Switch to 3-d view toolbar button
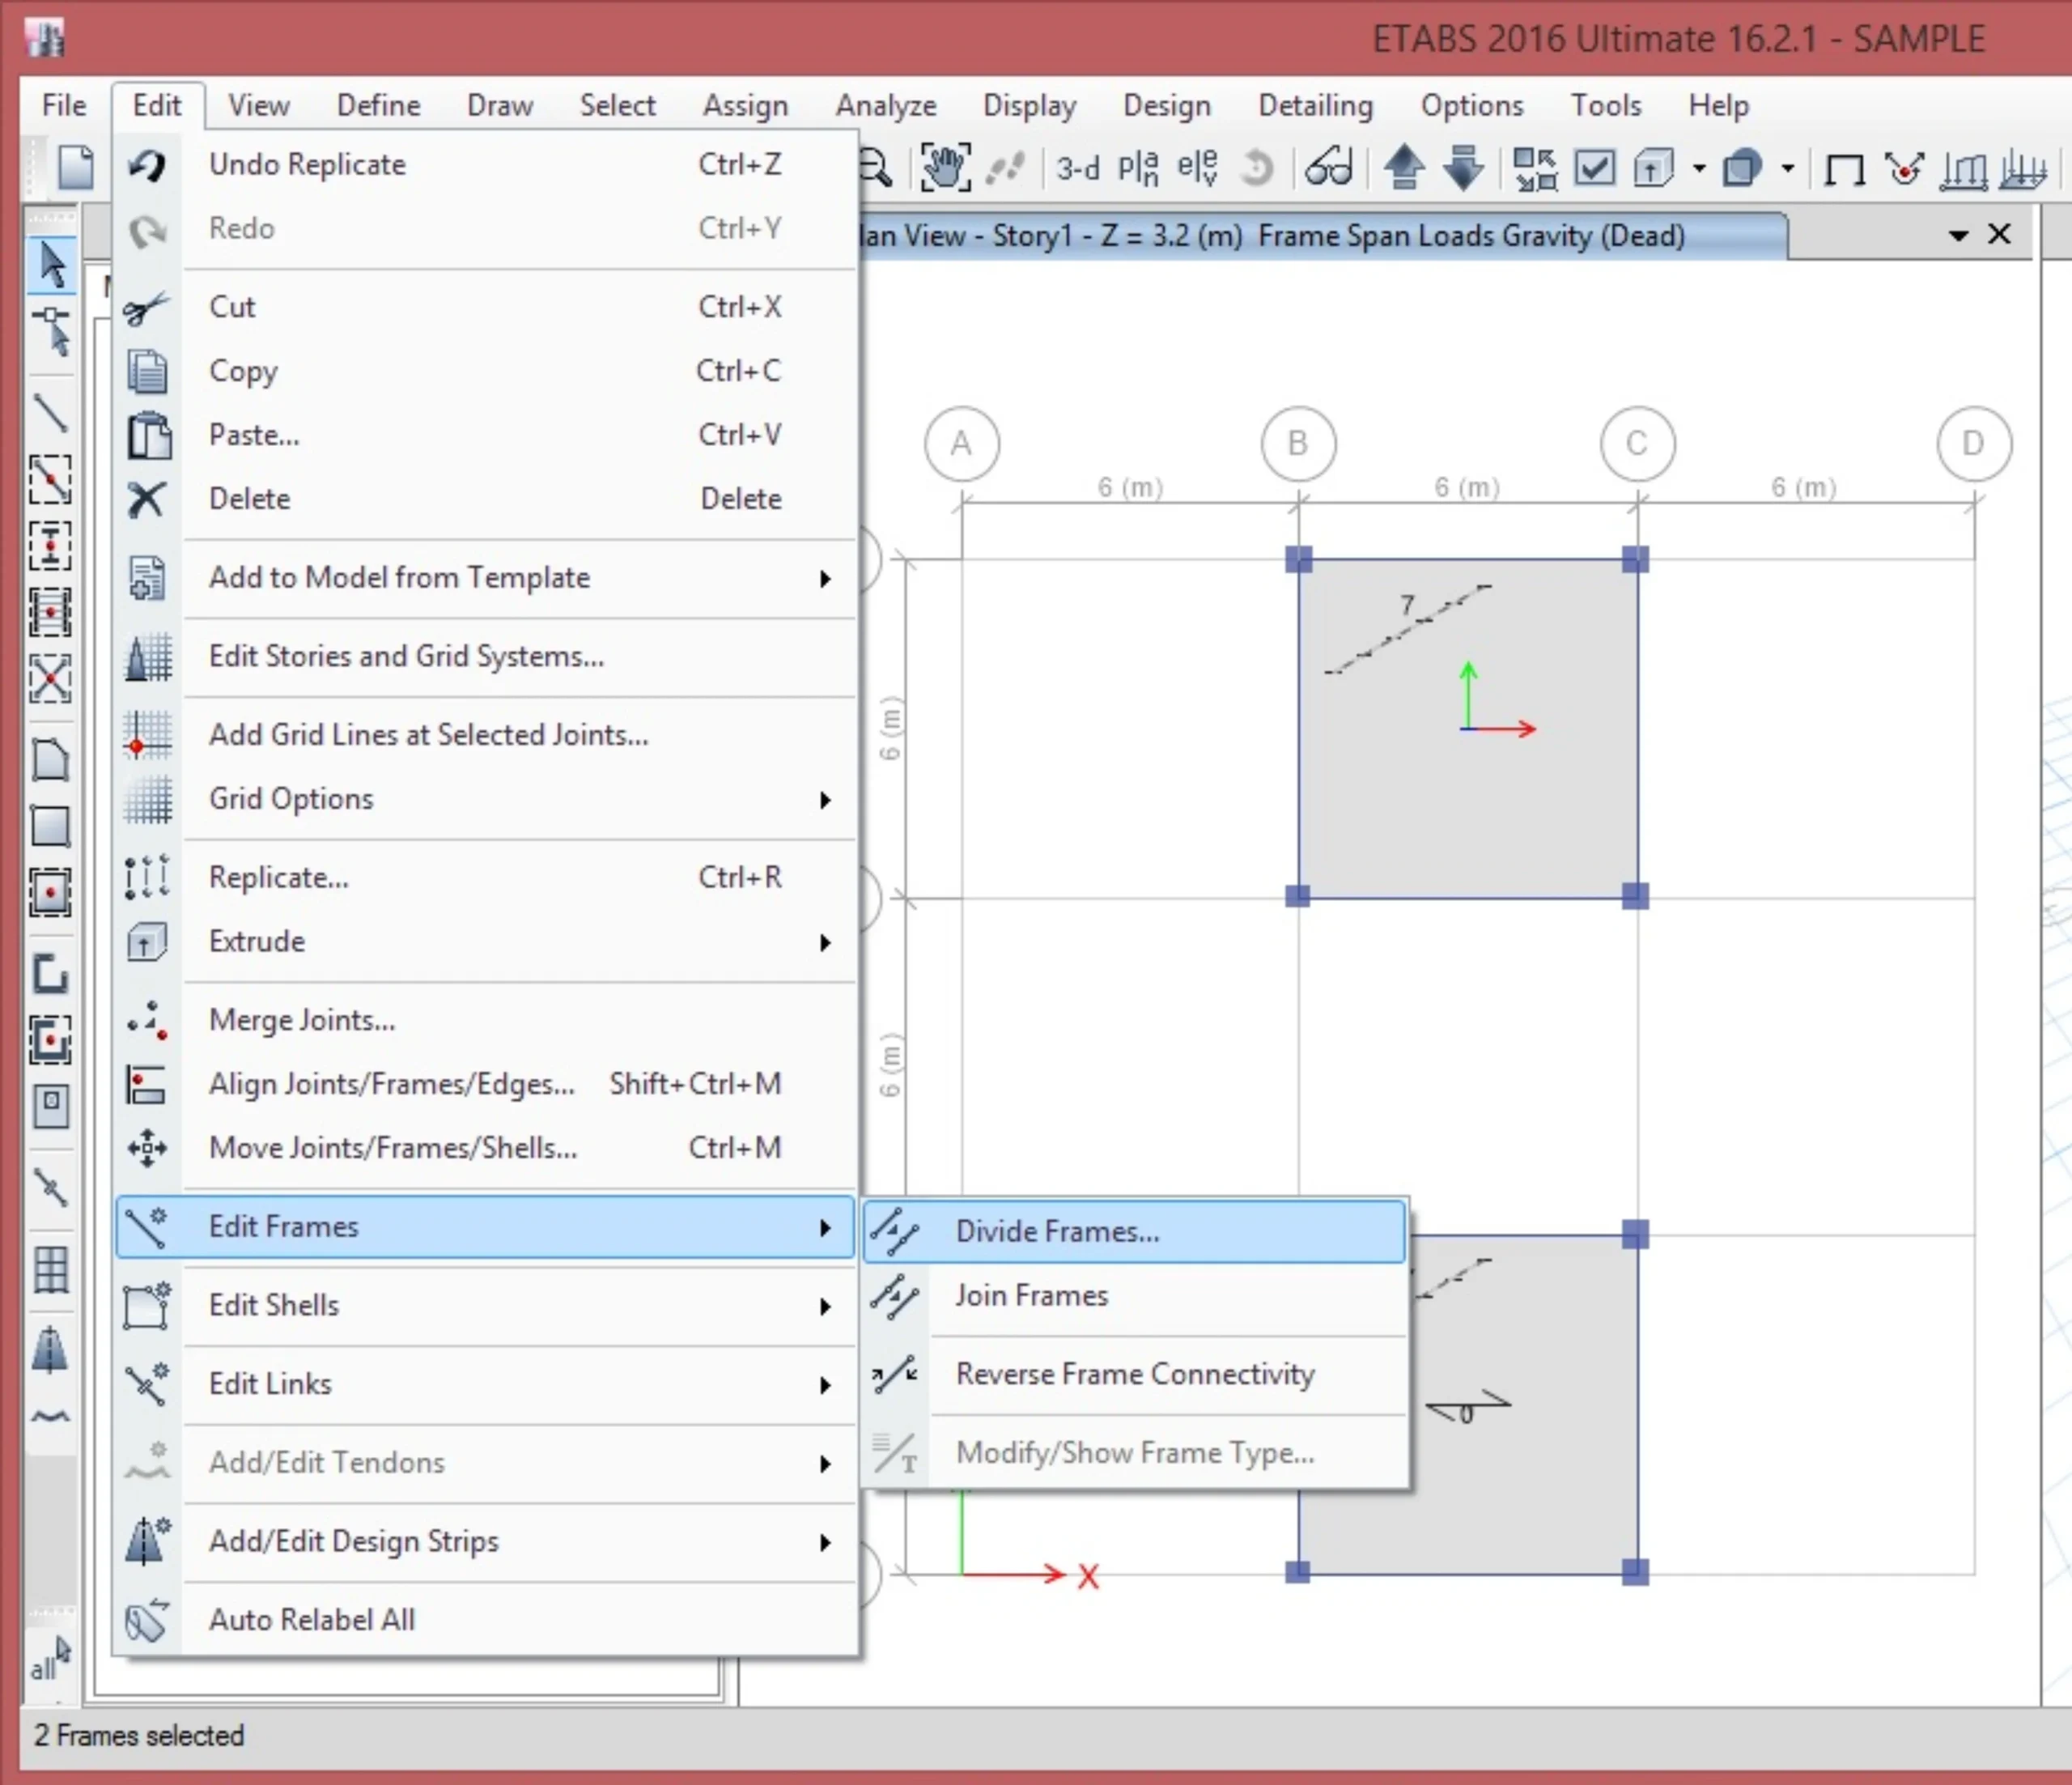Screen dimensions: 2072x1785 [x=1077, y=168]
